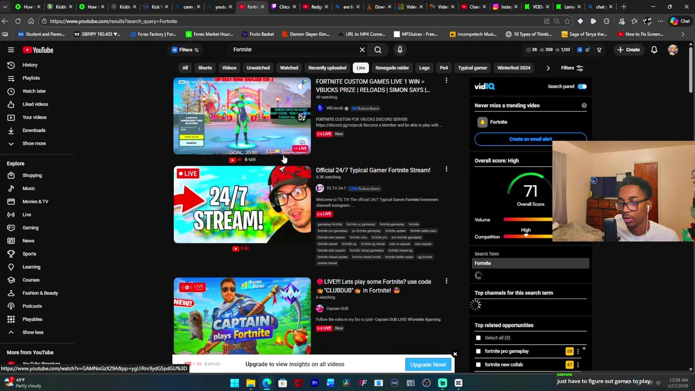
Task: Toggle the vidIQ Search panel switch
Action: click(x=582, y=86)
